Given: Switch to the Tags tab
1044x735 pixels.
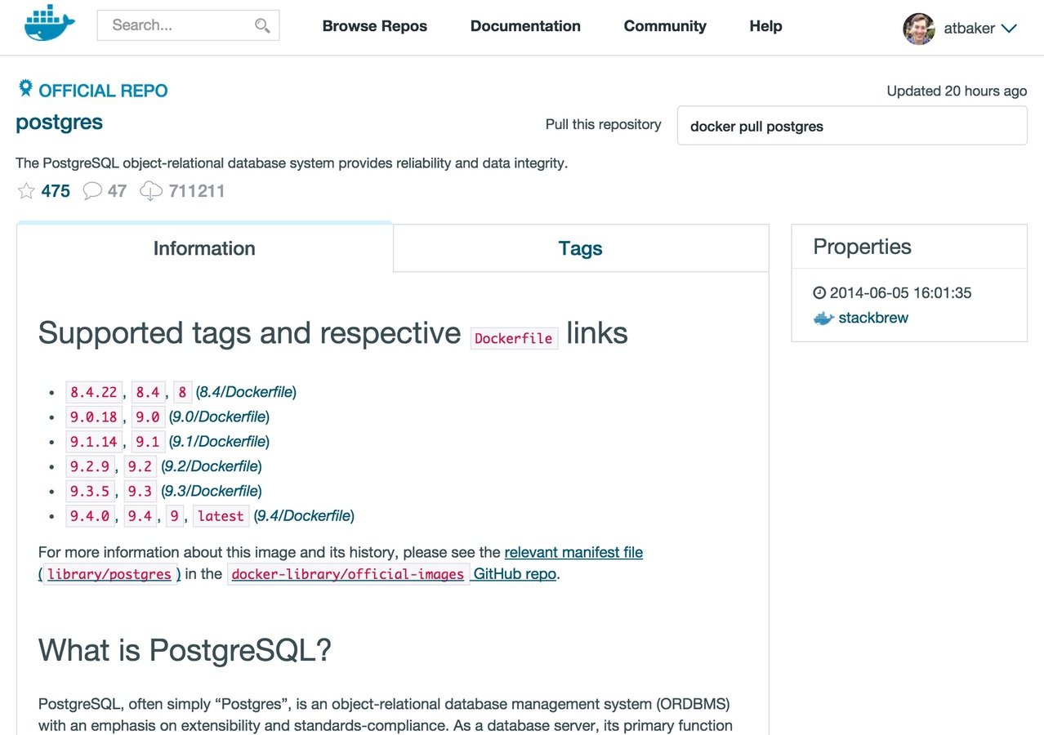Looking at the screenshot, I should tap(581, 248).
